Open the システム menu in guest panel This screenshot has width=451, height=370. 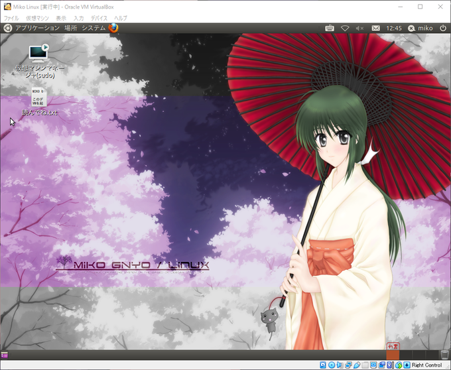[x=94, y=28]
